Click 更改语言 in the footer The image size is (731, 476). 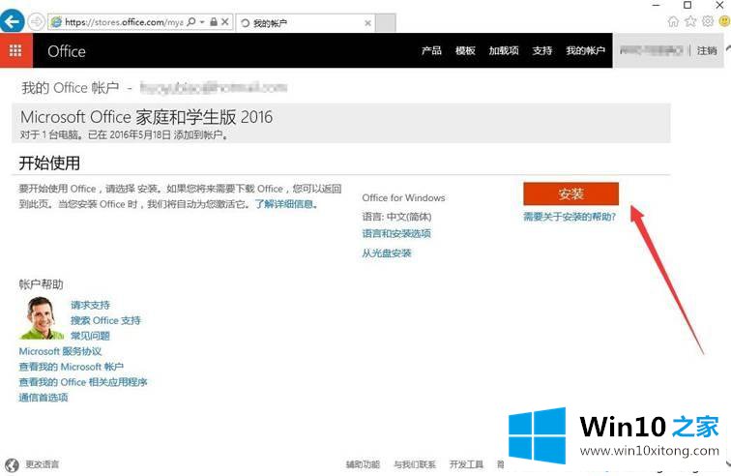[x=42, y=464]
